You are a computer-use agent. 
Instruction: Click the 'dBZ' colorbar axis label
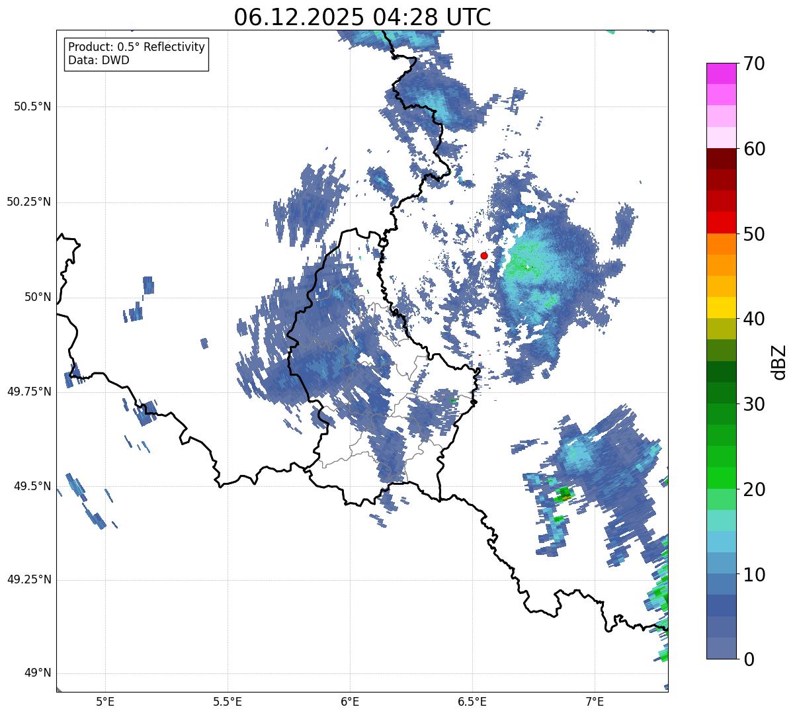(x=779, y=361)
